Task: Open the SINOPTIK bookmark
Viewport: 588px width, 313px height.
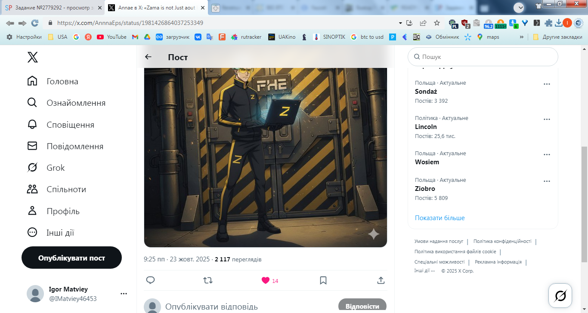Action: pos(329,37)
